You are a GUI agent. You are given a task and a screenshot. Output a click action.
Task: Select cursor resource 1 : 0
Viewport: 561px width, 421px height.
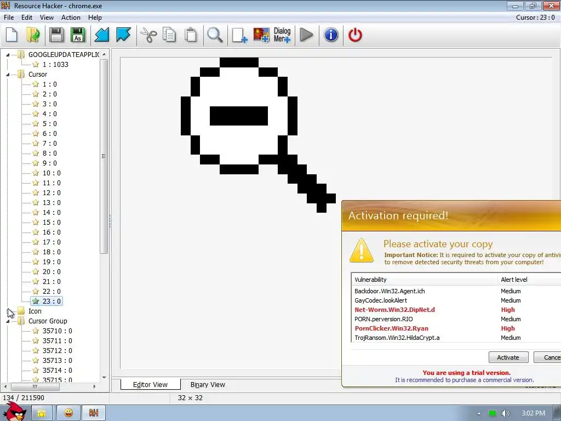click(49, 84)
